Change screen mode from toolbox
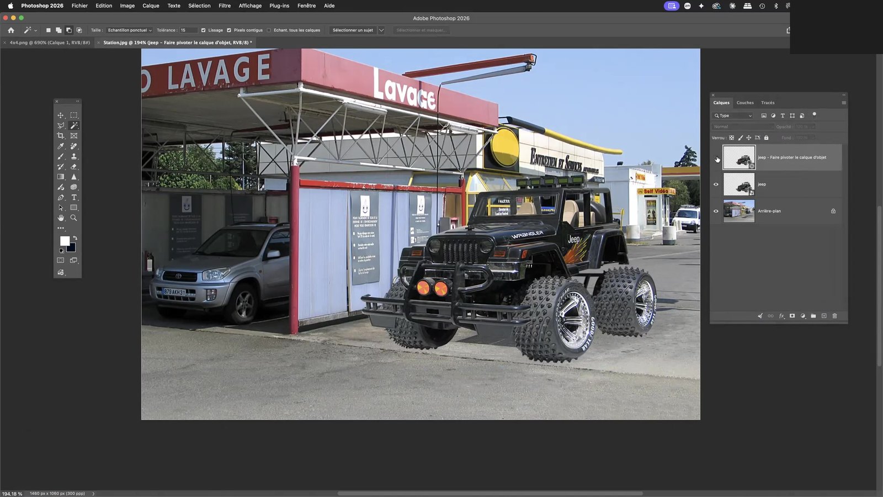The image size is (883, 497). [x=74, y=260]
